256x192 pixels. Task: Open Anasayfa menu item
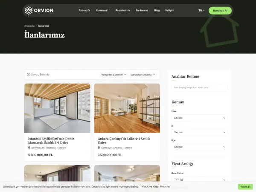tap(84, 10)
